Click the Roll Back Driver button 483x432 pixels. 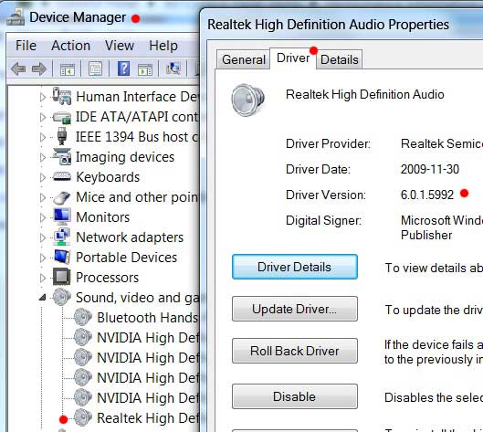click(295, 351)
